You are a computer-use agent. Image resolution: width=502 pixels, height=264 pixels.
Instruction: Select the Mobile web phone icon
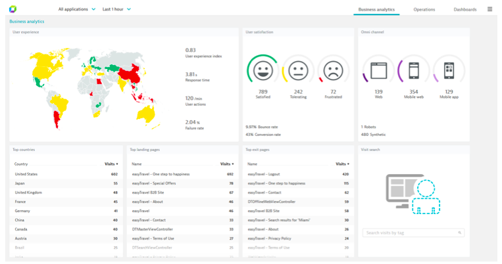pos(414,71)
